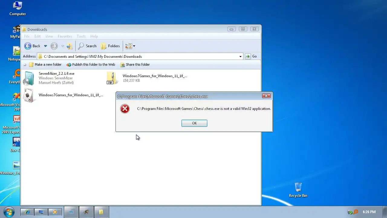Open the Favorites menu
Viewport: 387px width, 218px height.
coord(65,36)
